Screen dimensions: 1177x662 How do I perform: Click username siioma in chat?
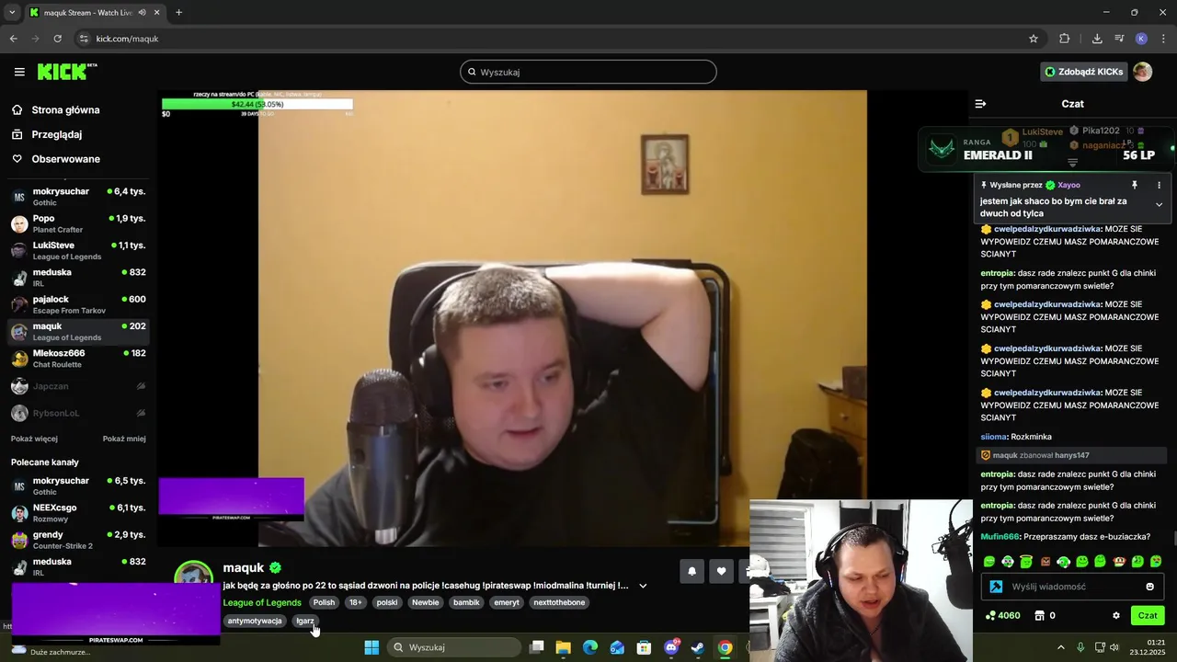(993, 437)
